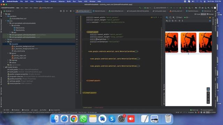Open AnyDesk red icon in Dock
The height and width of the screenshot is (125, 223).
tap(131, 119)
